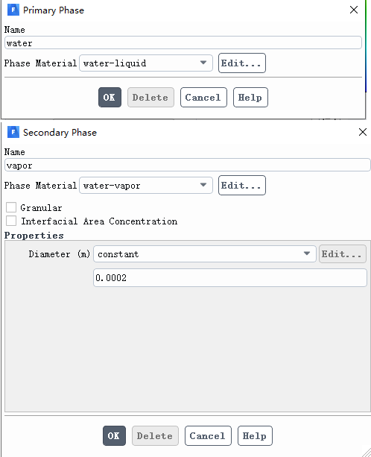Screen dimensions: 371x457
Task: Click the diameter value field 0.0002
Action: tap(230, 278)
